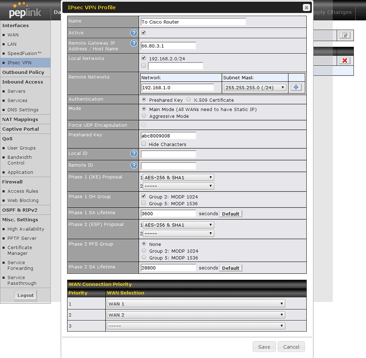Open the Local ID help tooltip
The width and height of the screenshot is (366, 358).
click(134, 153)
